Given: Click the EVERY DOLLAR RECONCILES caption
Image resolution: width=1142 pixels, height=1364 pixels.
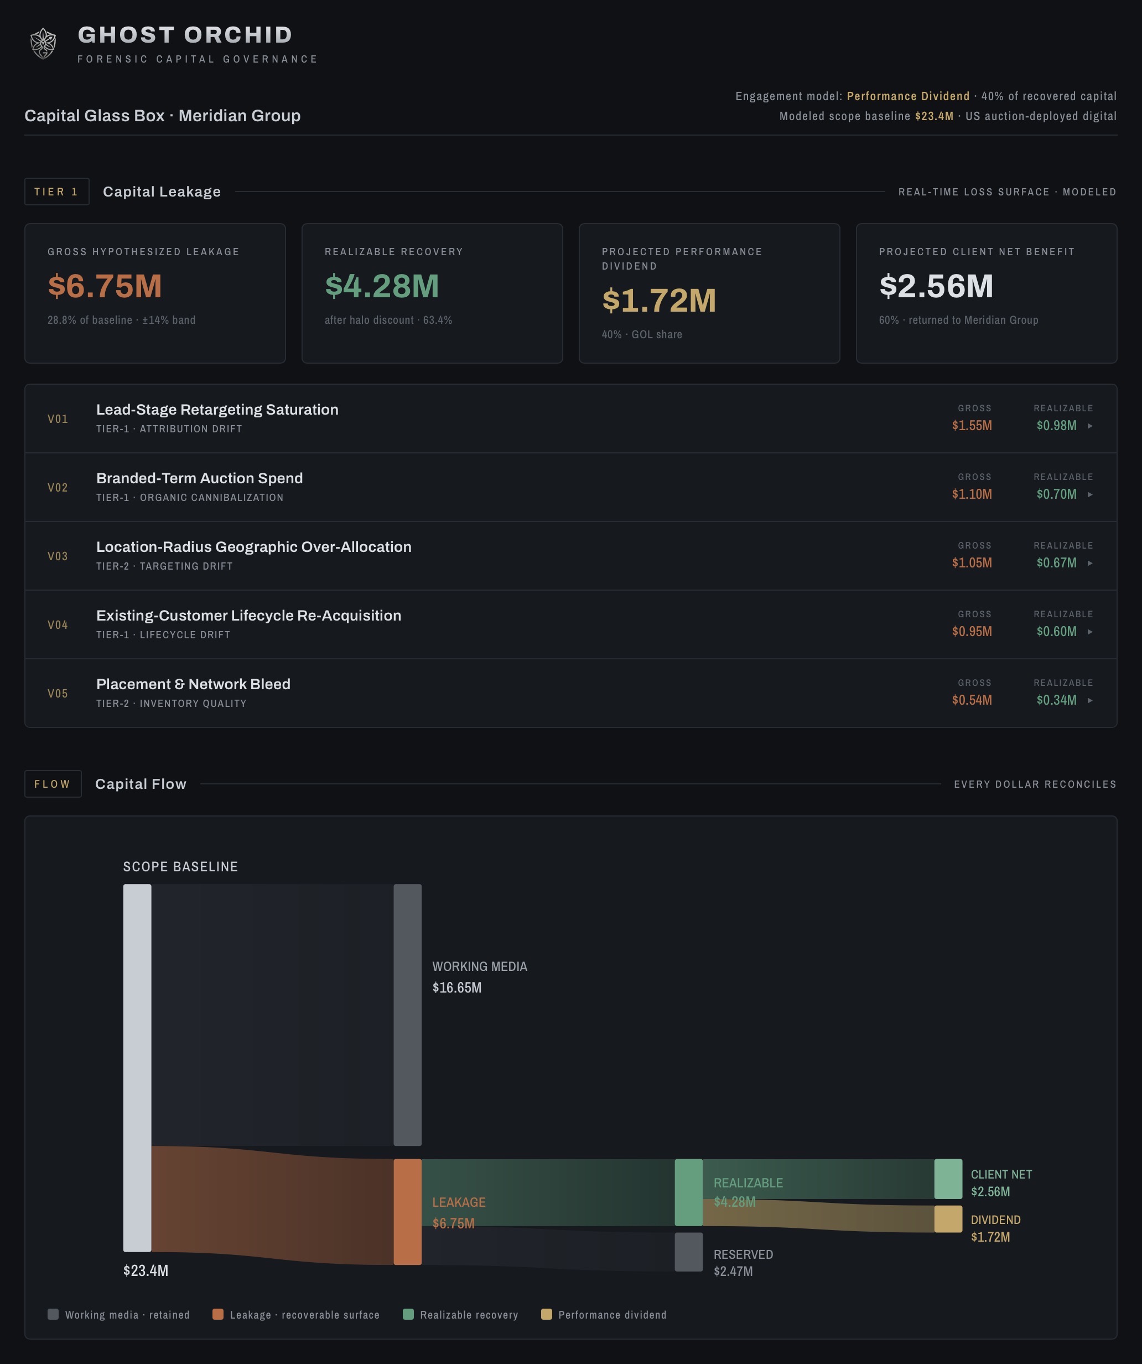Looking at the screenshot, I should click(1035, 784).
